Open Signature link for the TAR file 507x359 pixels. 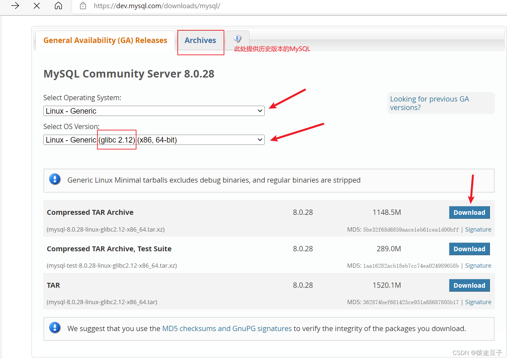pyautogui.click(x=478, y=302)
